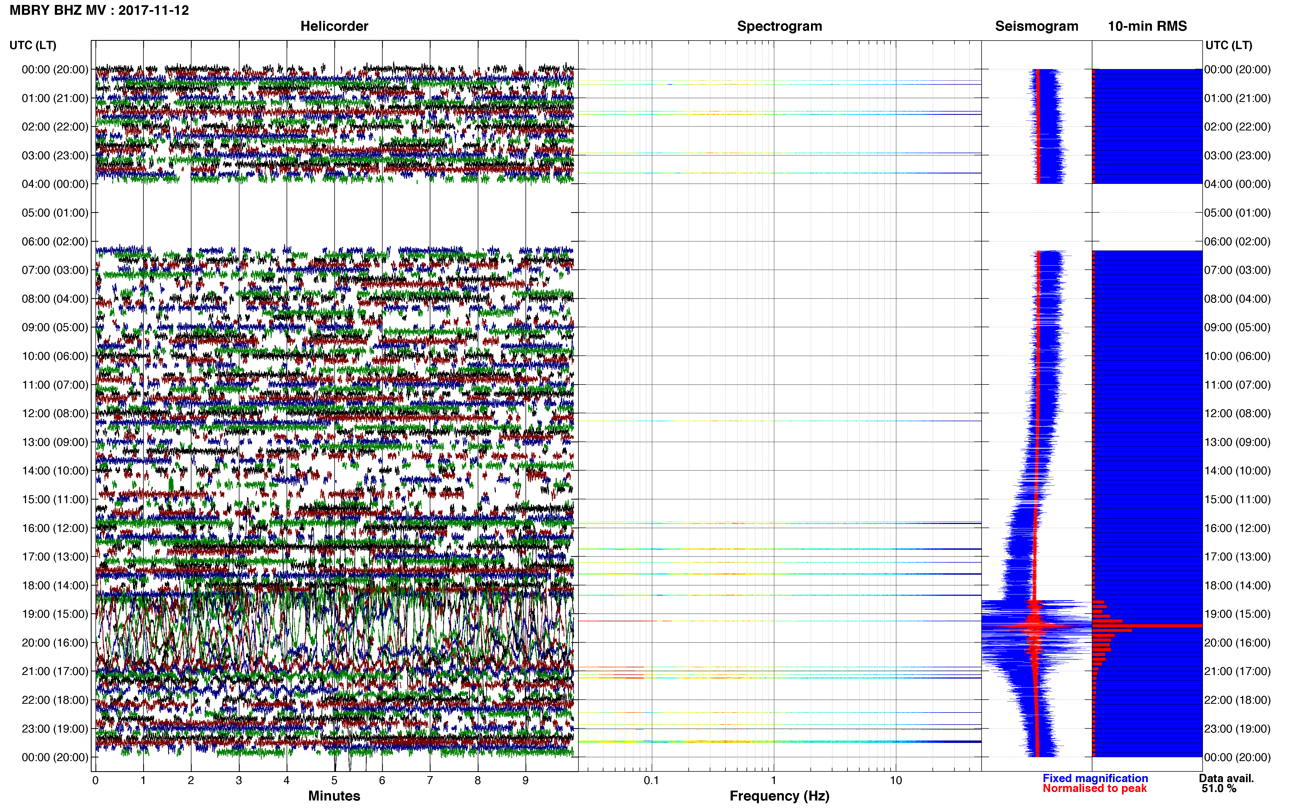Select '15:00 (11:00)' on the Helicorder time axis
Viewport: 1300px width, 812px height.
[x=55, y=499]
